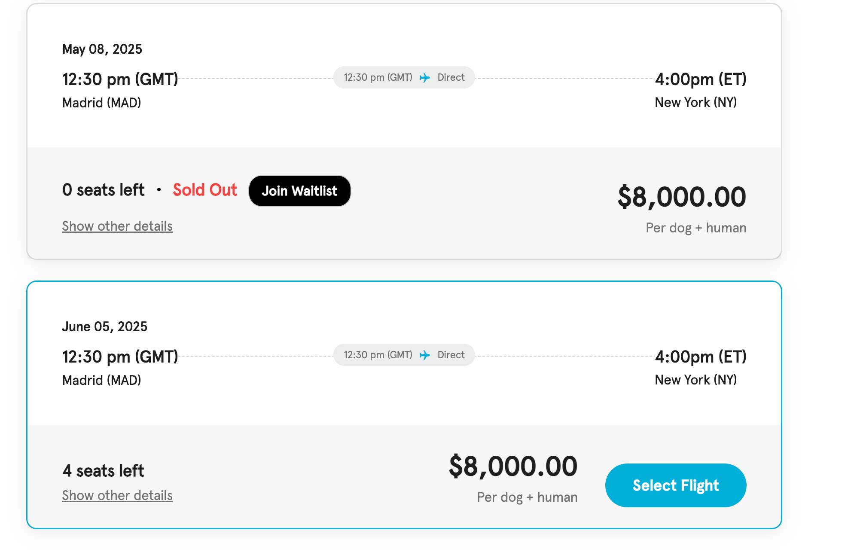Click the June 05, 2025 date heading
This screenshot has height=555, width=860.
click(x=104, y=326)
